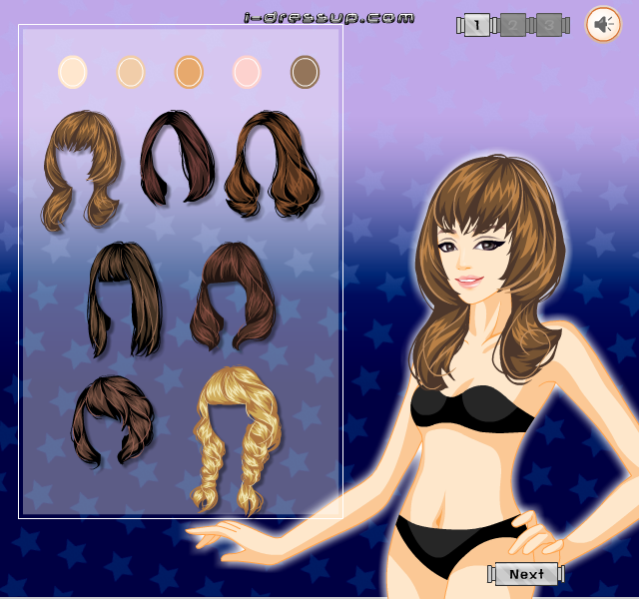Select the light brown layered wavy hairstyle
The height and width of the screenshot is (599, 639).
click(82, 171)
